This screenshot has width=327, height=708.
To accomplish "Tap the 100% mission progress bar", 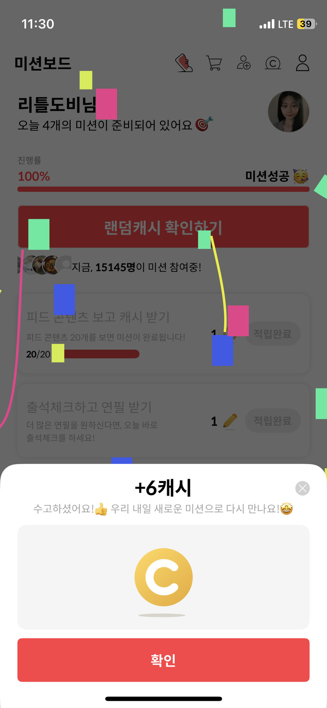I will pyautogui.click(x=163, y=189).
